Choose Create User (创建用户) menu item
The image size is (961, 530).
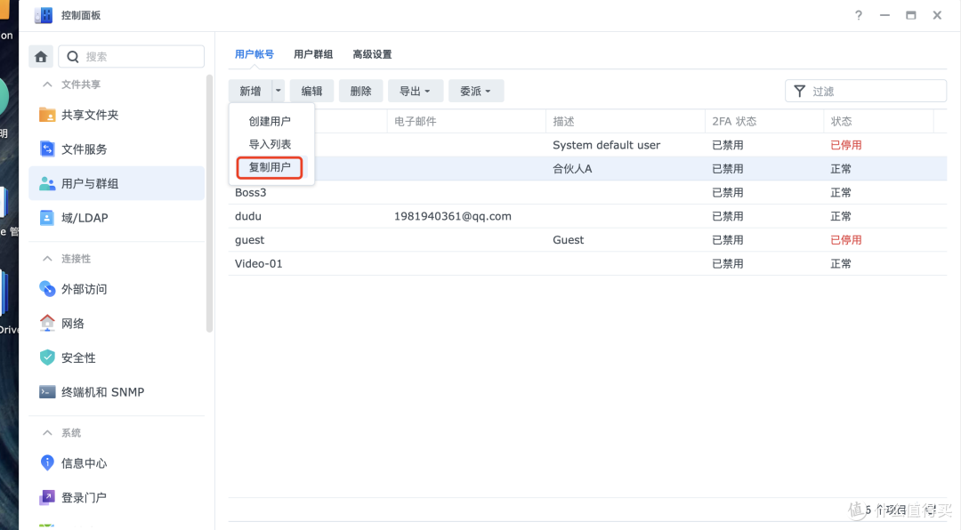pos(270,121)
